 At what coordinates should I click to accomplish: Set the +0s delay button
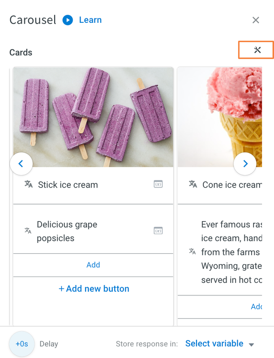pyautogui.click(x=21, y=344)
